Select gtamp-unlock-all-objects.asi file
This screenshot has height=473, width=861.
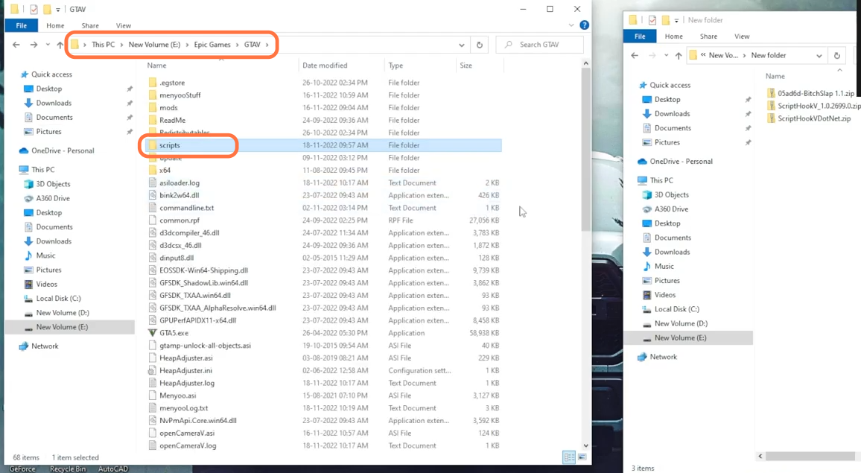(205, 346)
